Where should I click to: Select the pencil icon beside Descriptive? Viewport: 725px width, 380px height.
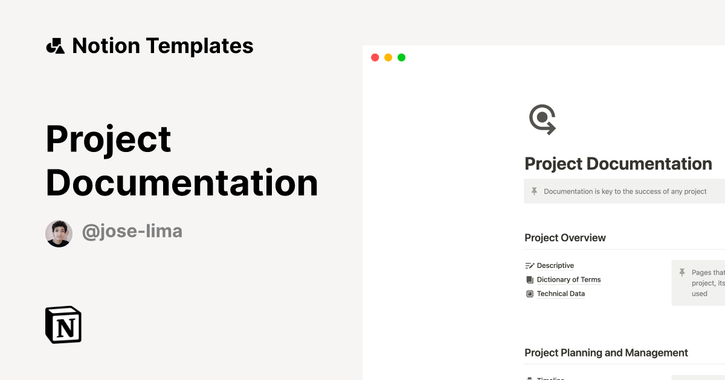529,265
